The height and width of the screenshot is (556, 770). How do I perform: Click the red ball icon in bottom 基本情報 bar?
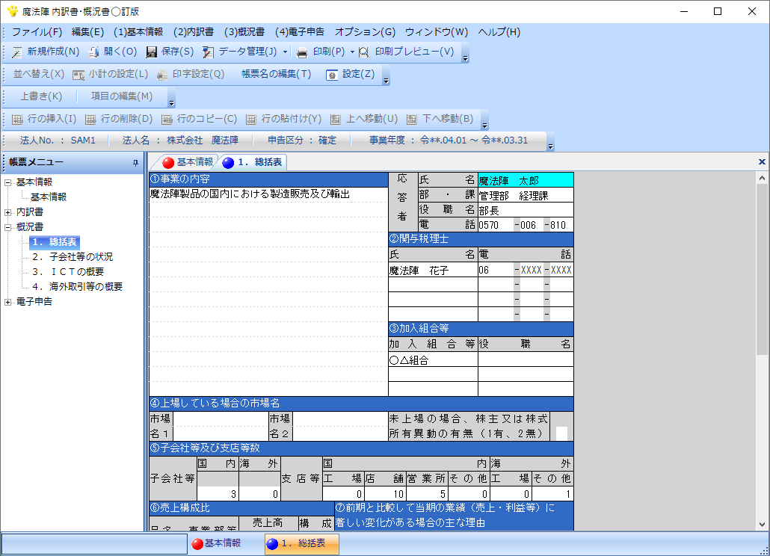click(x=197, y=544)
